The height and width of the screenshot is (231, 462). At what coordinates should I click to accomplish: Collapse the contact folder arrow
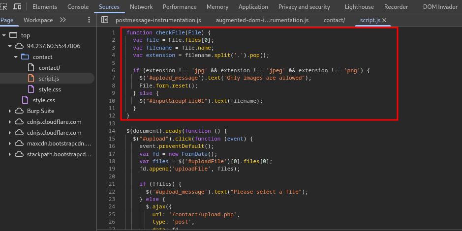[16, 57]
